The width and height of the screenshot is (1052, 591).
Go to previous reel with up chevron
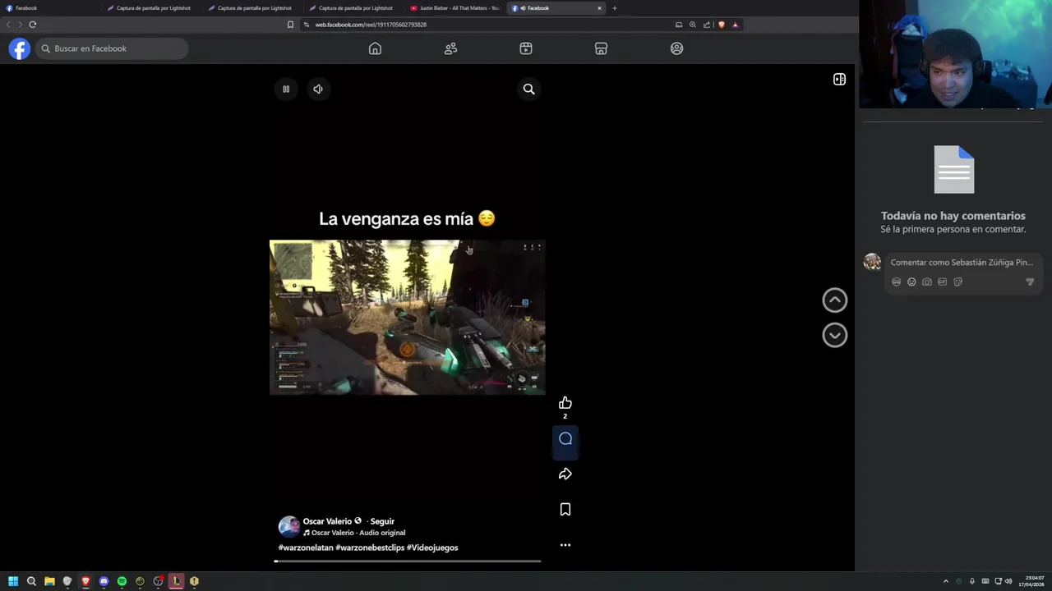click(x=835, y=300)
